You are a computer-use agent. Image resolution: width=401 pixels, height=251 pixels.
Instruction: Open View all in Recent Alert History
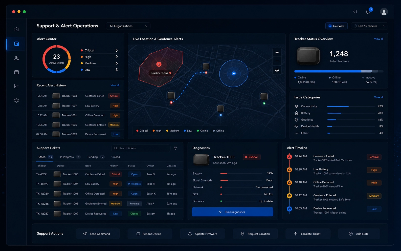(x=115, y=86)
